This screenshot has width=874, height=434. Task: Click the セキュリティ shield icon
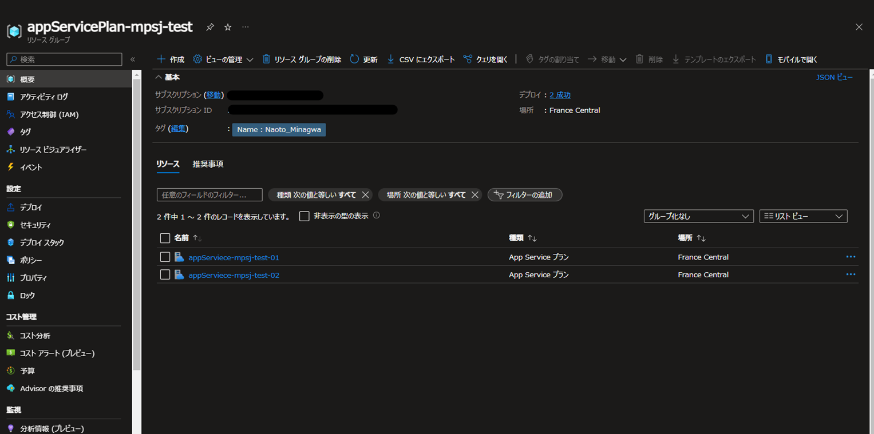point(10,225)
